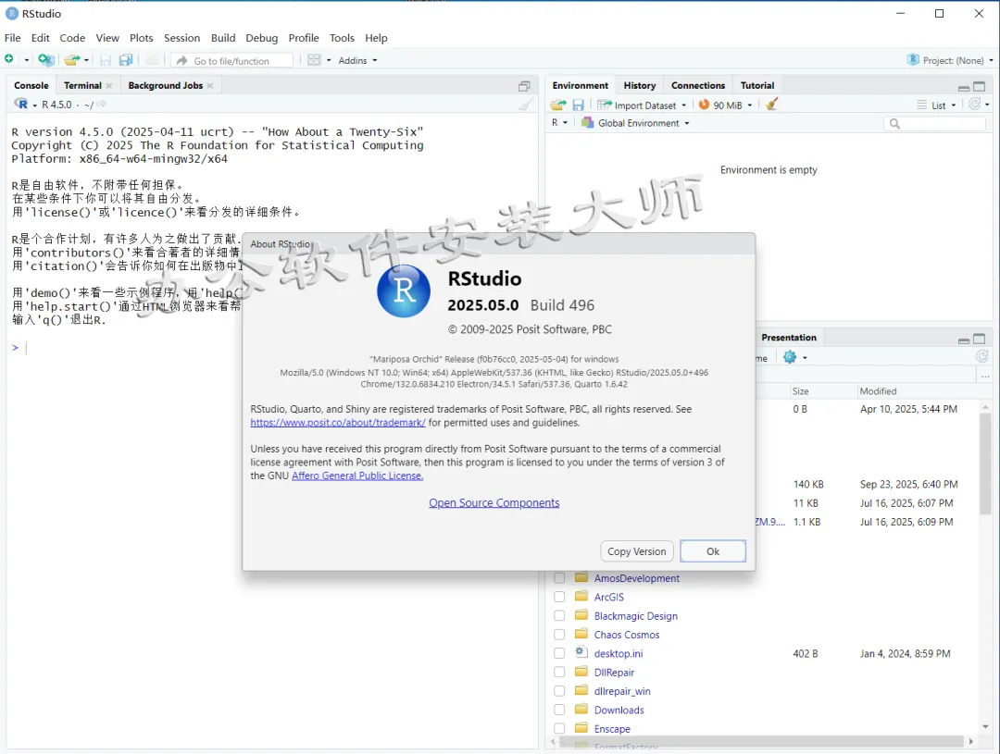Click the Project cube icon

913,60
